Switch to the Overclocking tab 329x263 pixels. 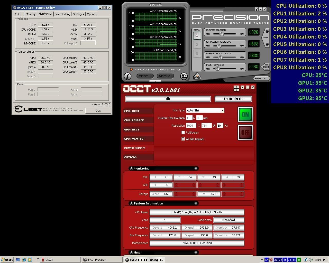click(x=62, y=14)
